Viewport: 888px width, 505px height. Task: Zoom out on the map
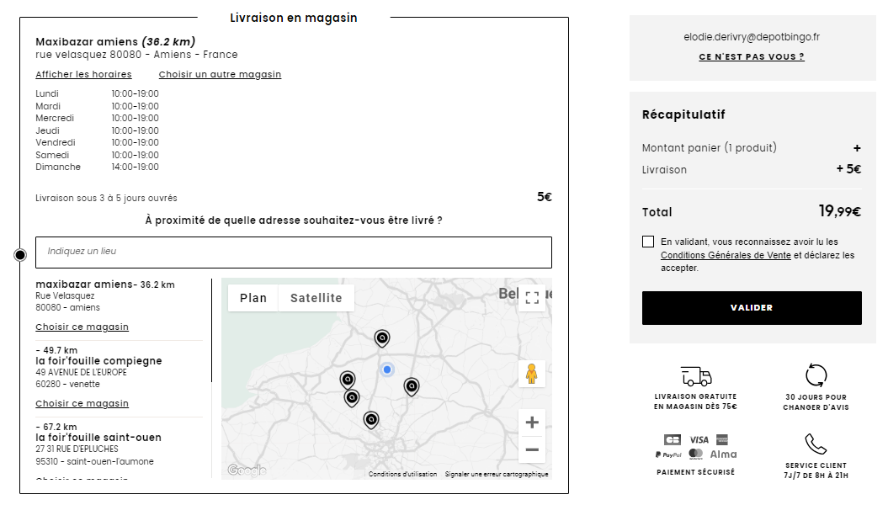click(532, 450)
